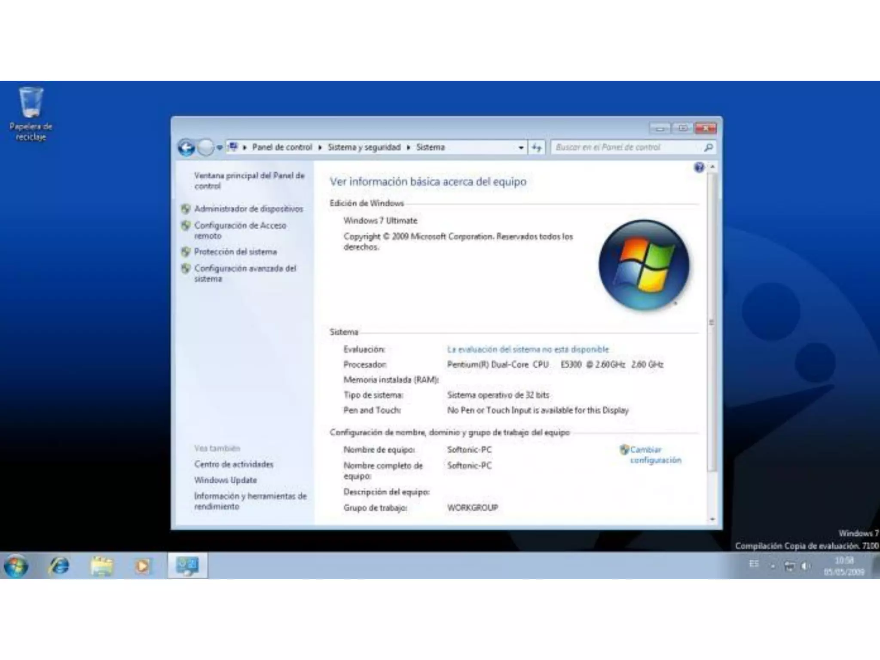Click the Back navigation arrow button
The height and width of the screenshot is (660, 880).
(x=186, y=148)
